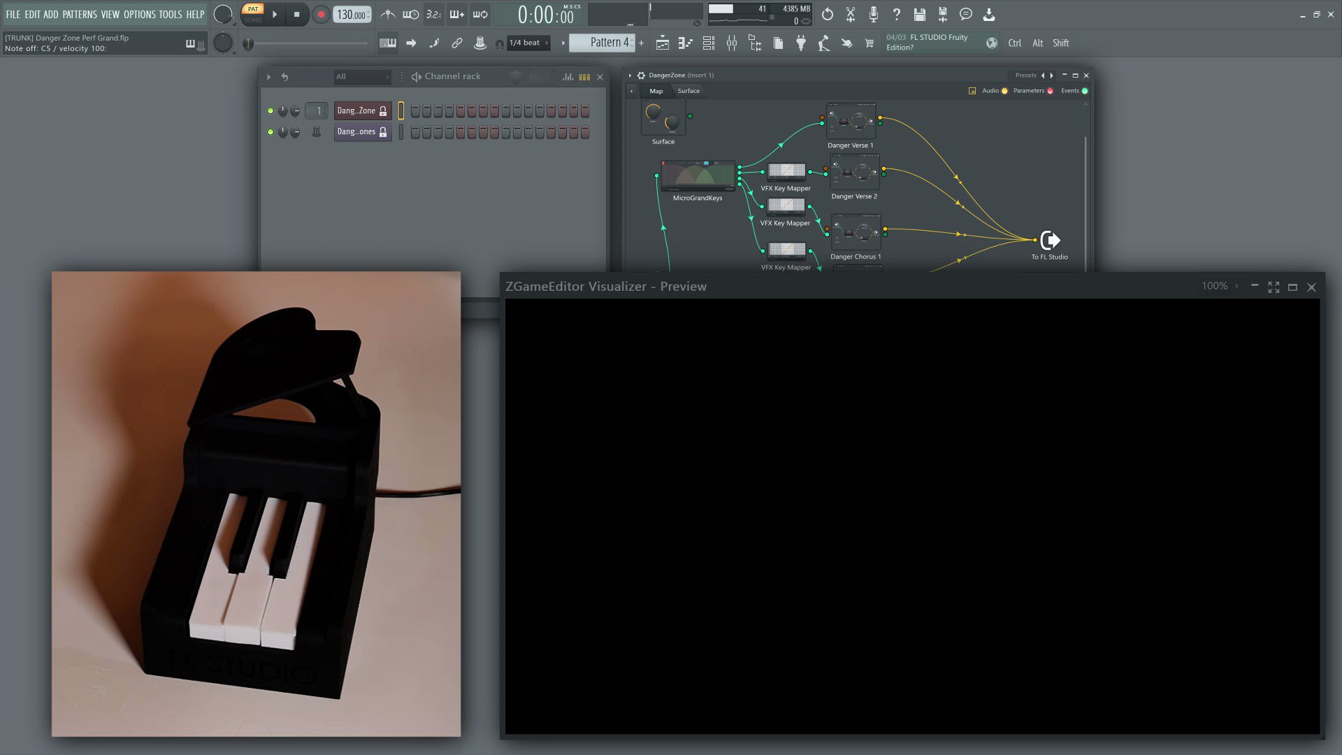
Task: Select the Dang..Zone channel button
Action: click(x=362, y=111)
